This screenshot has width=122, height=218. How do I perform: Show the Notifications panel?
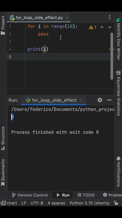click(x=118, y=172)
